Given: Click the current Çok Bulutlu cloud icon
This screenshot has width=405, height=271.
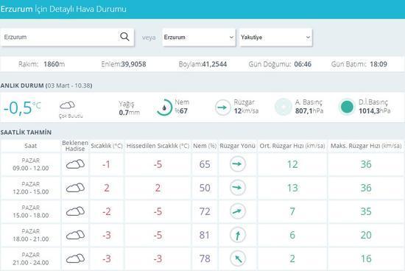Looking at the screenshot, I should click(x=67, y=105).
